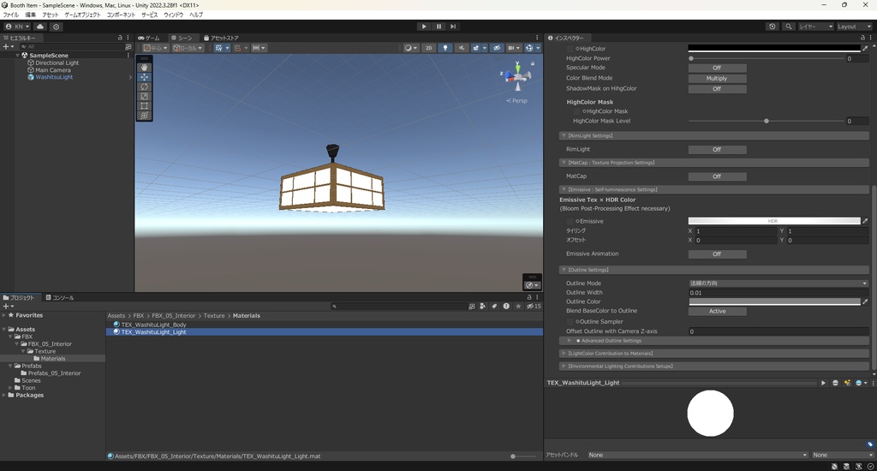Click the HighColor Mask Level slider handle
The width and height of the screenshot is (877, 471).
[767, 122]
